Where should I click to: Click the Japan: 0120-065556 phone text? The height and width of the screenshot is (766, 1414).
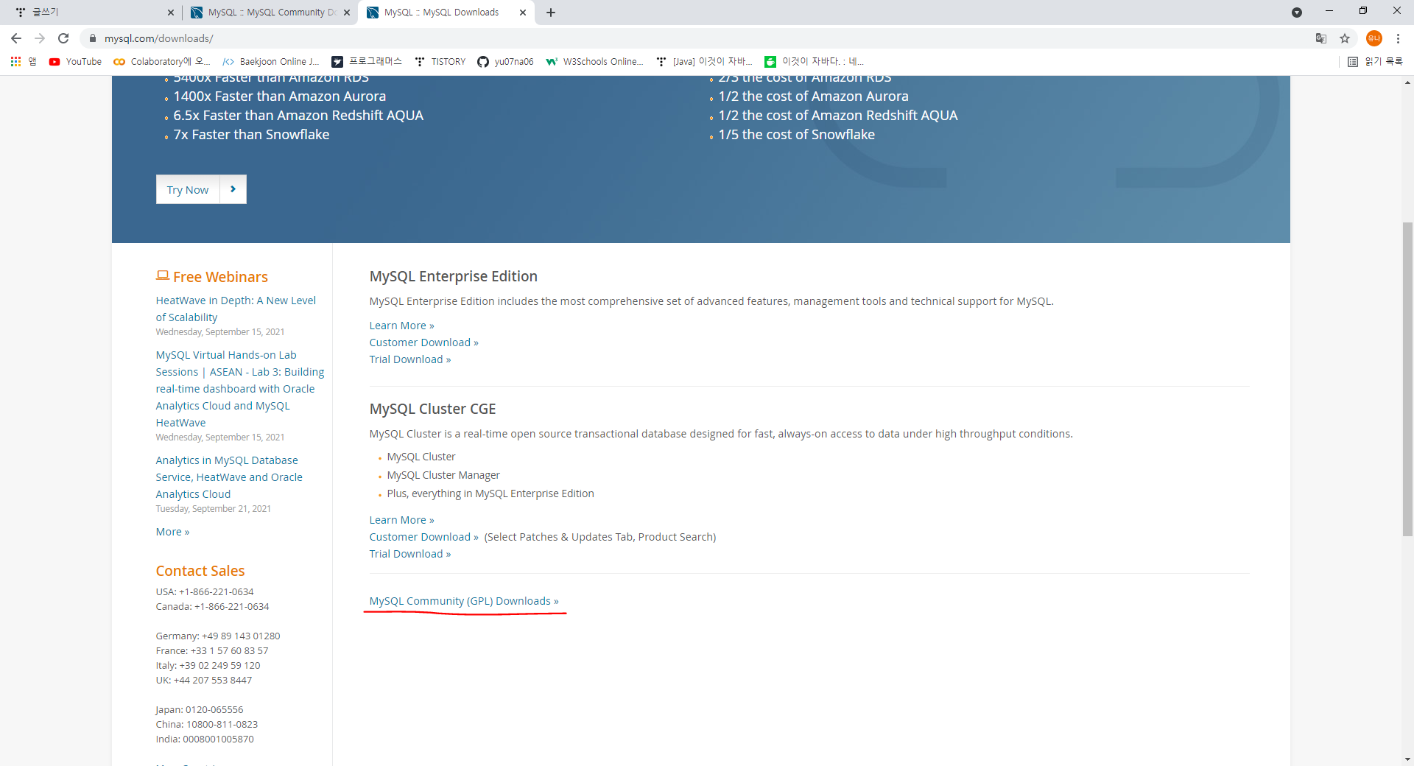tap(200, 709)
